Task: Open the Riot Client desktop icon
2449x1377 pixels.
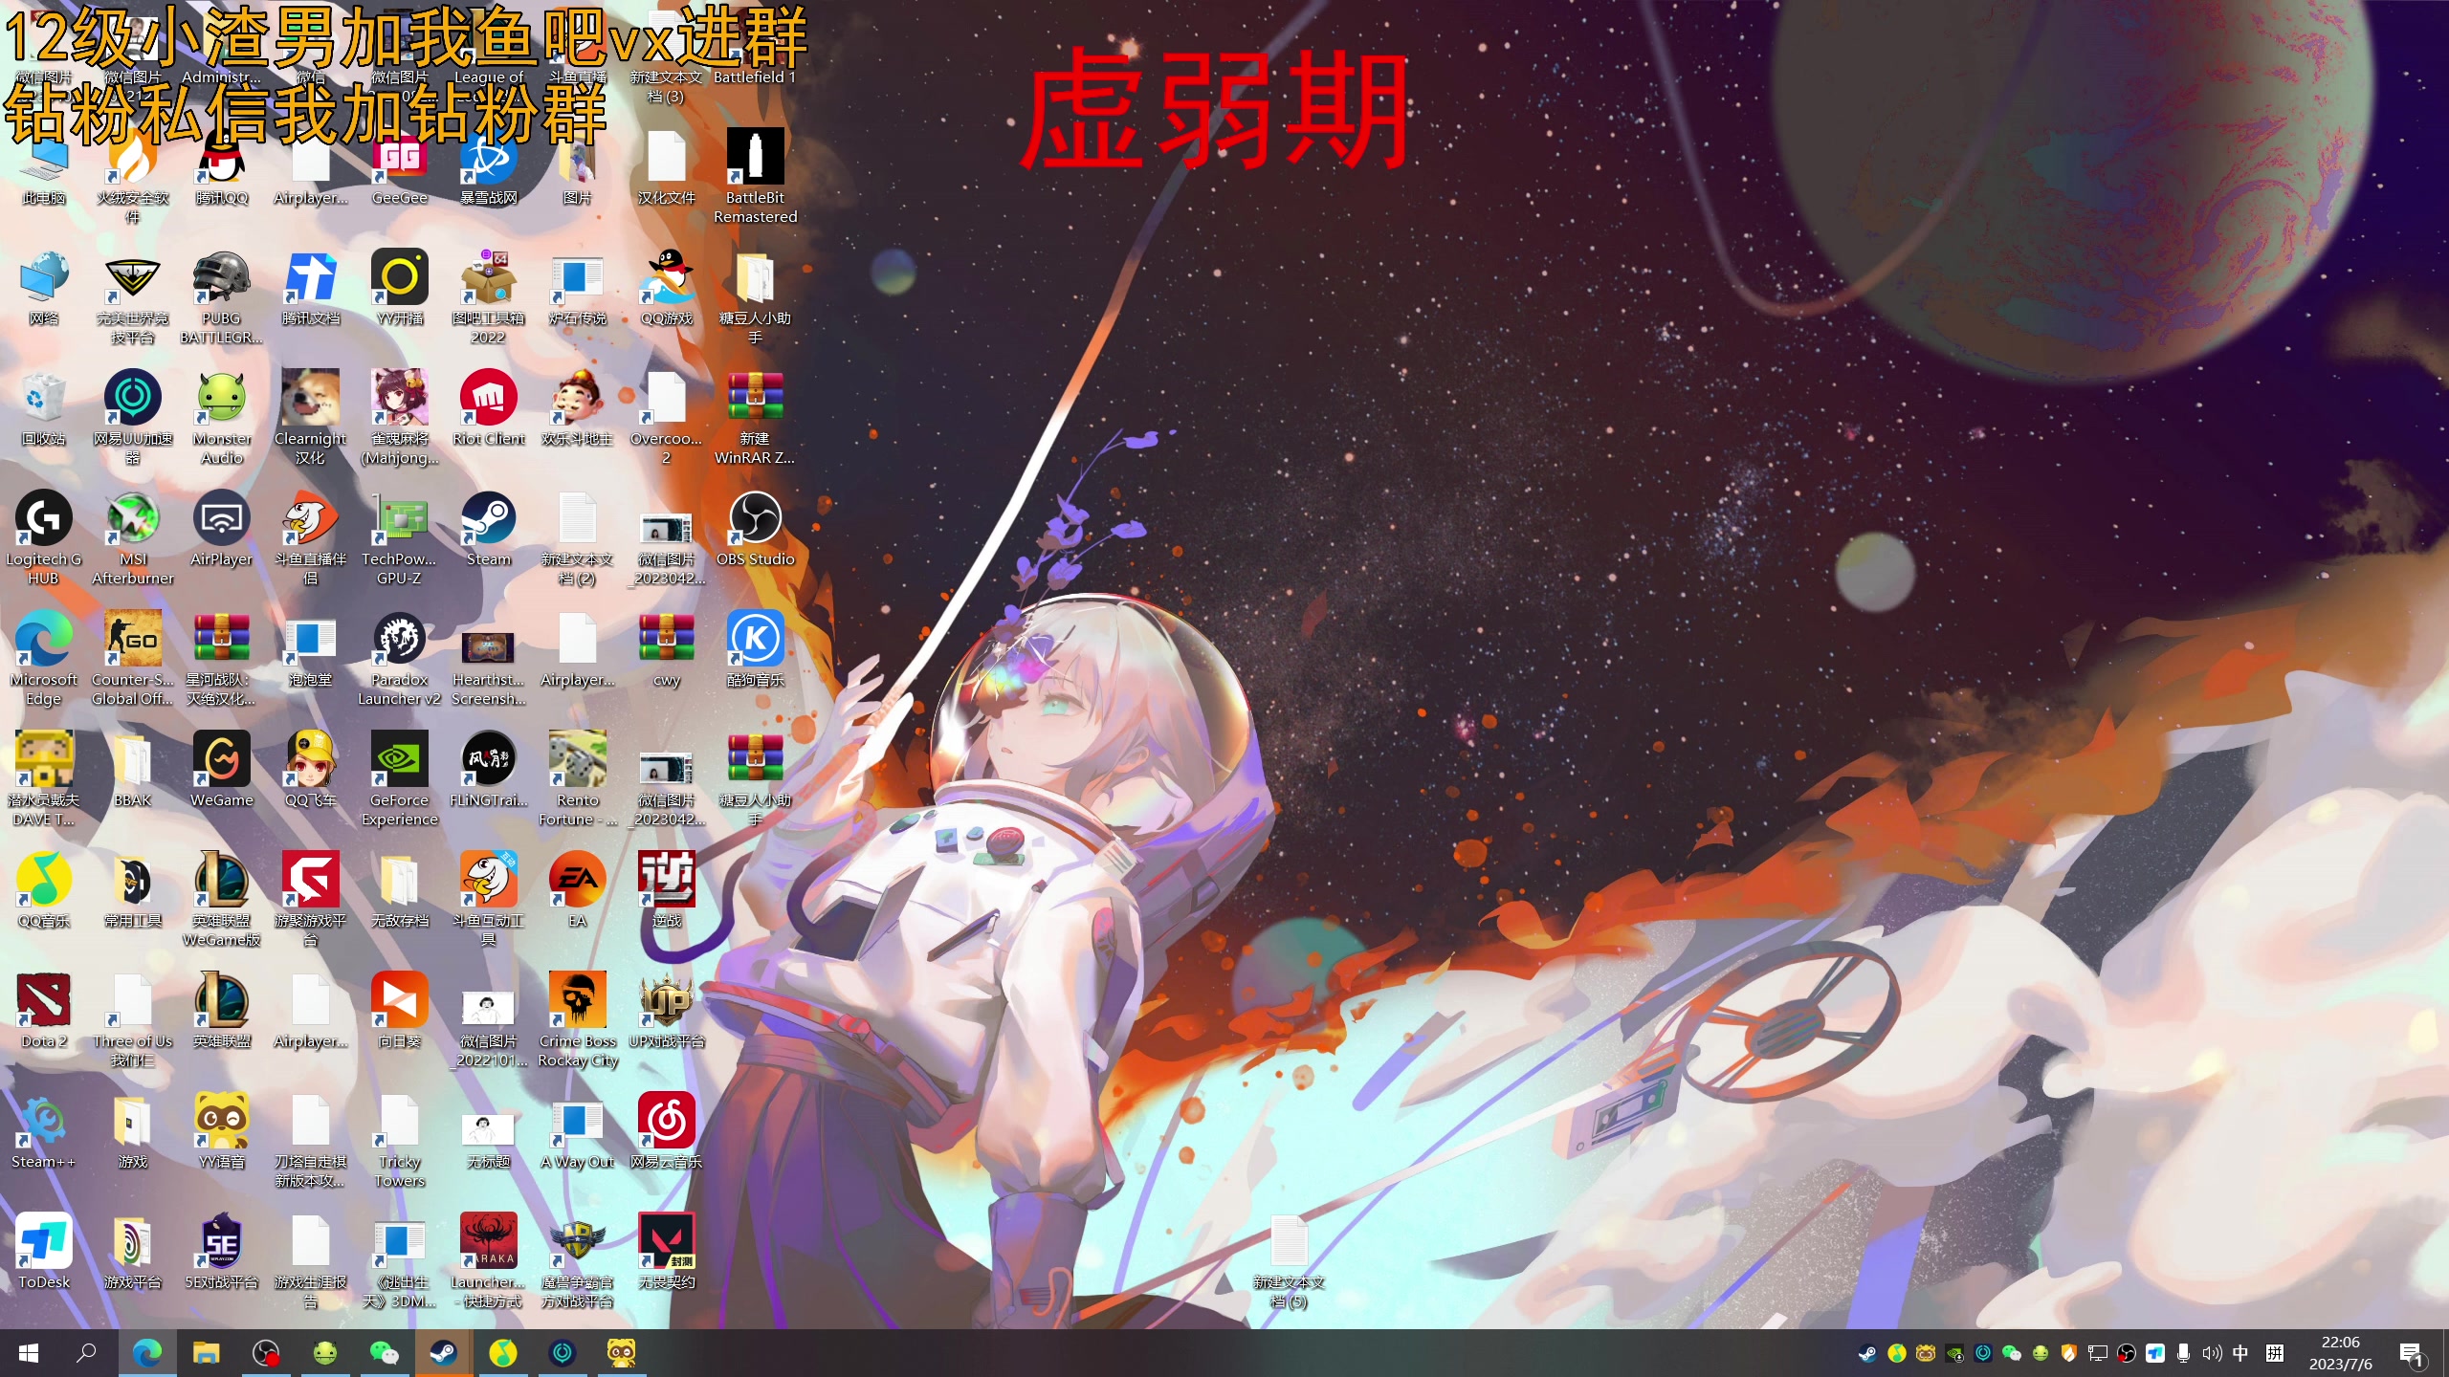Action: (489, 408)
